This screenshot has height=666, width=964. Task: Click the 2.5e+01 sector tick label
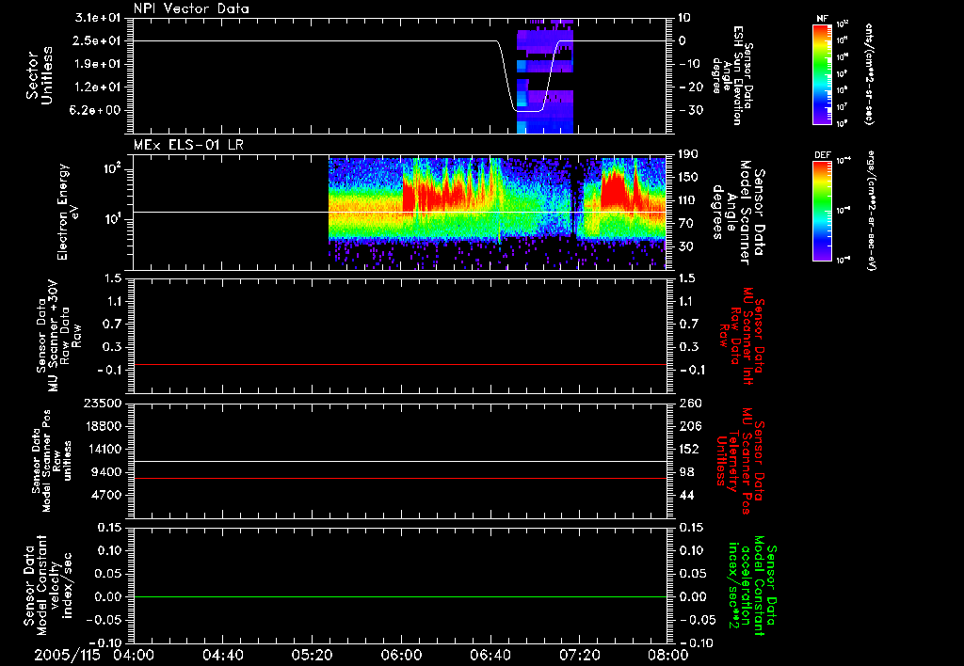[x=99, y=40]
